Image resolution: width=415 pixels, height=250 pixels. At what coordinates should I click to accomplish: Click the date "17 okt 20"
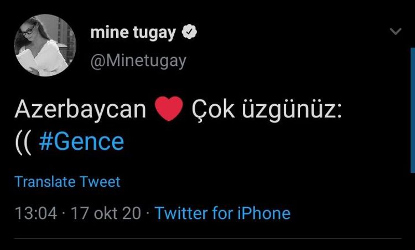tap(106, 213)
